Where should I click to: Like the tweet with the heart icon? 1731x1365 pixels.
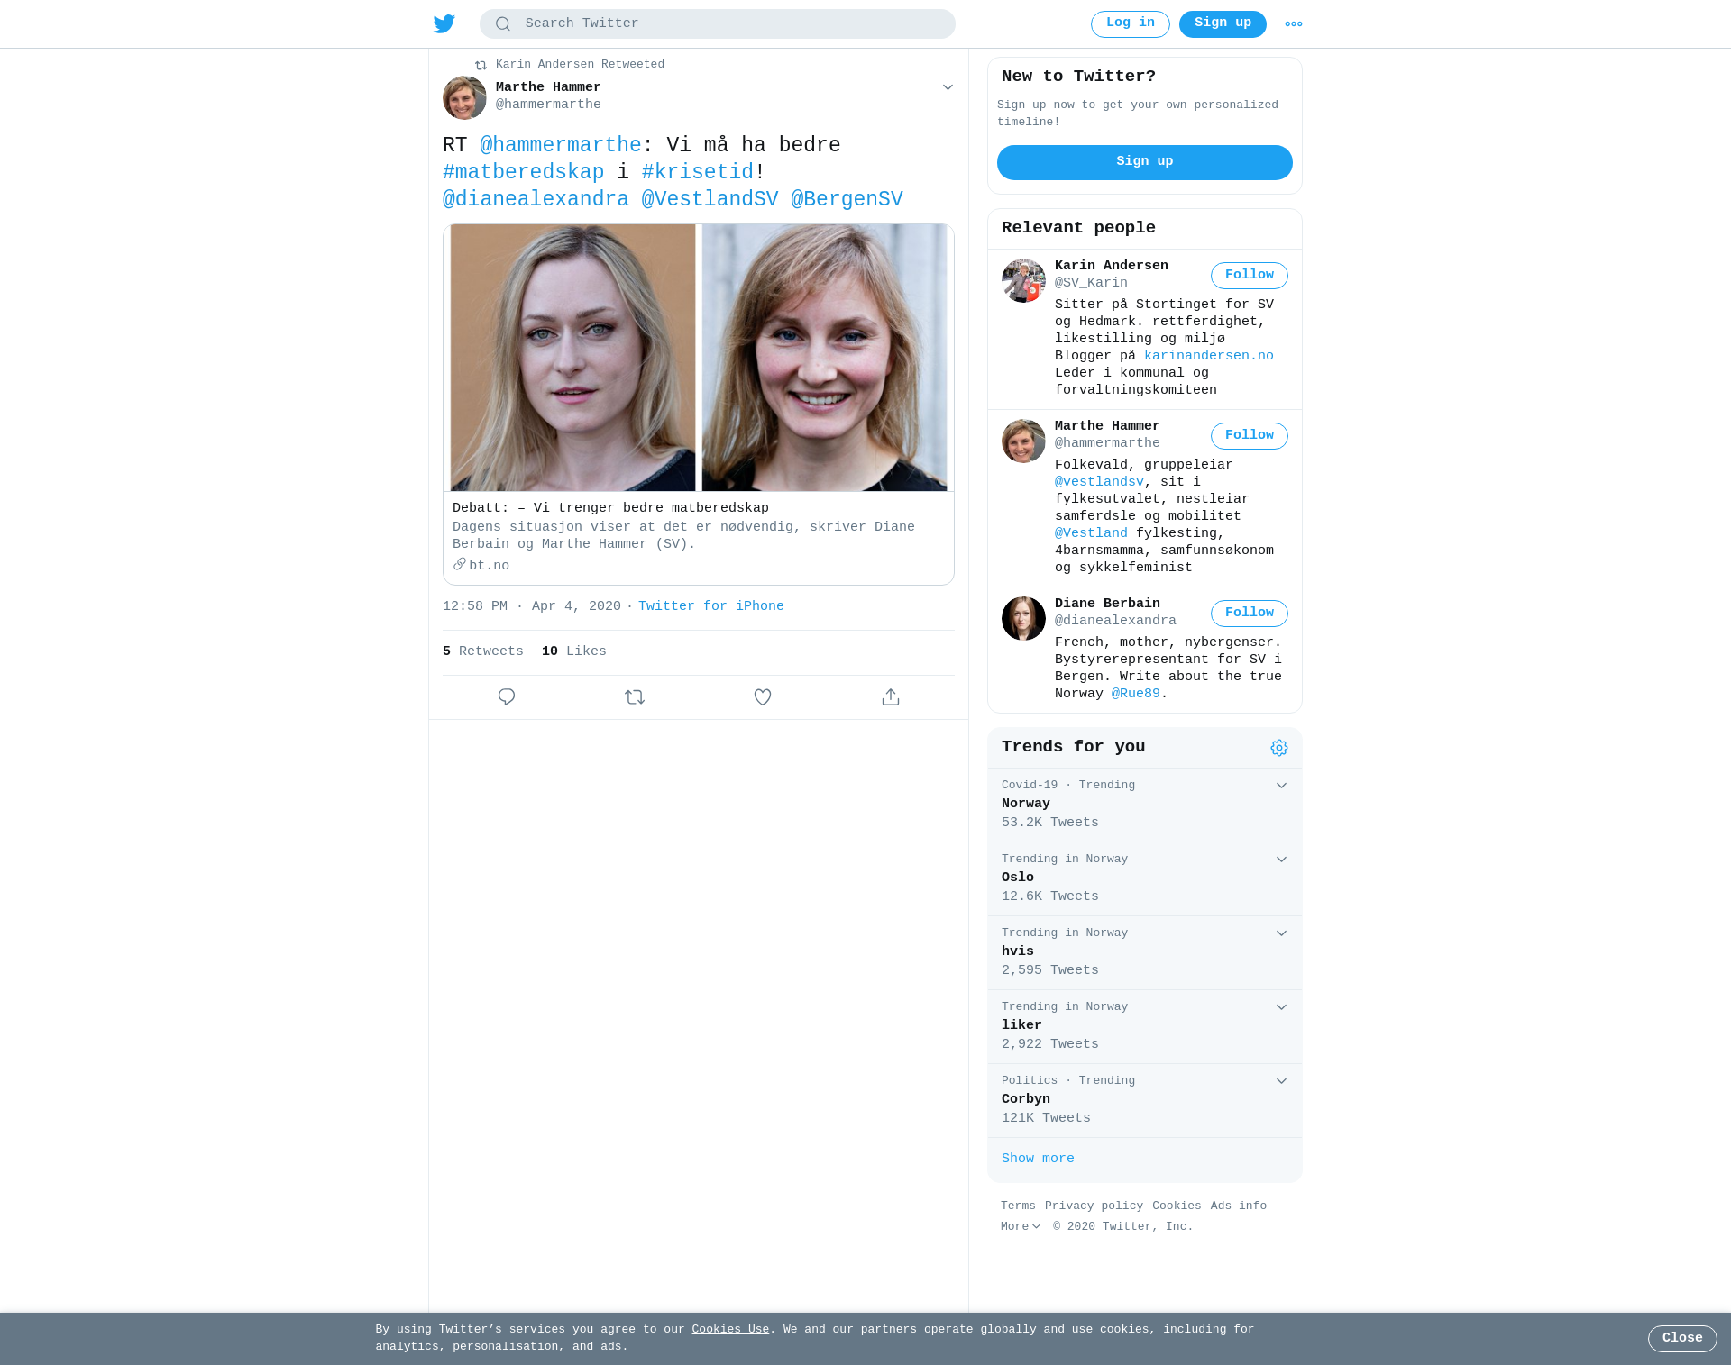coord(763,697)
